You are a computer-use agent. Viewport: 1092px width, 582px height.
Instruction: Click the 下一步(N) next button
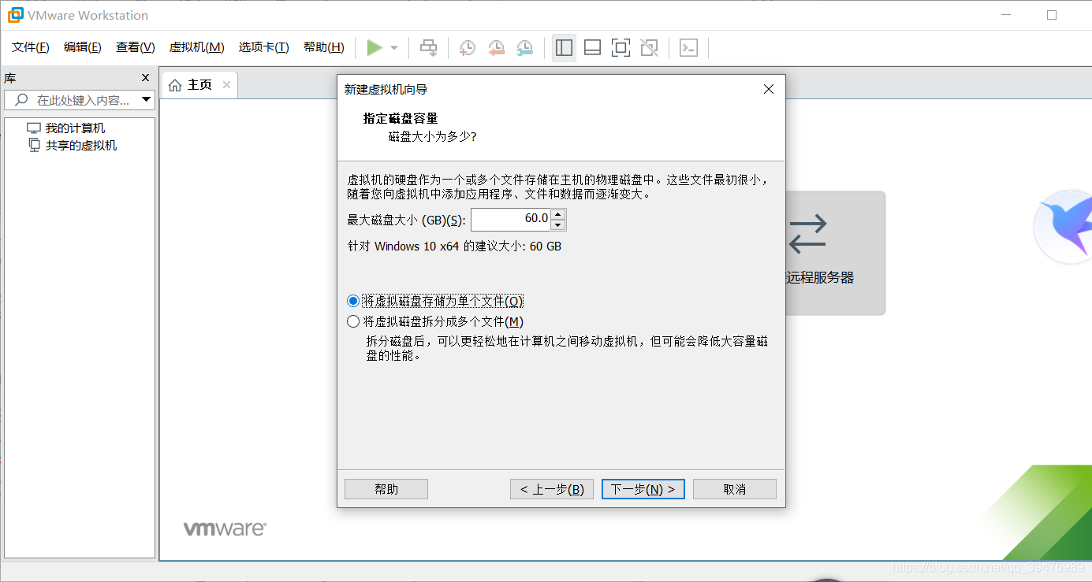(x=643, y=489)
